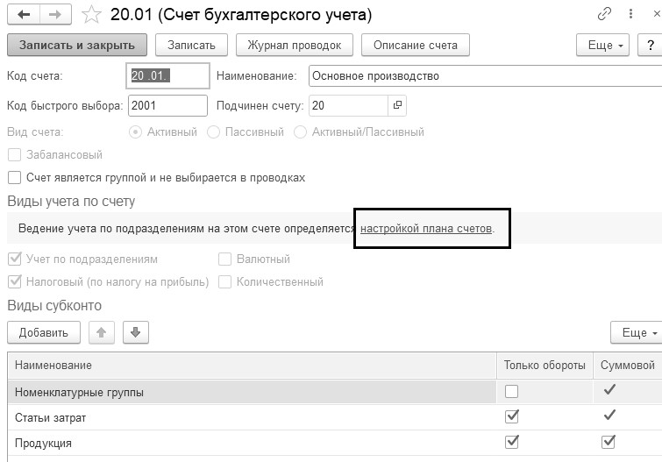Viewport: 662px width, 462px height.
Task: Click the Наименование input field
Action: pos(485,76)
